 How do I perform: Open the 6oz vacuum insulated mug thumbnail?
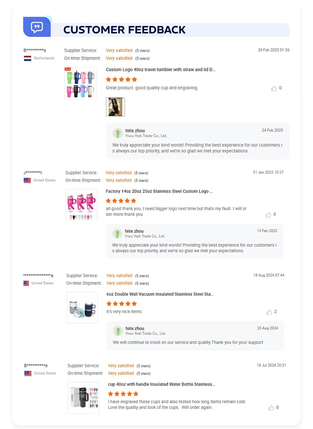pyautogui.click(x=82, y=307)
